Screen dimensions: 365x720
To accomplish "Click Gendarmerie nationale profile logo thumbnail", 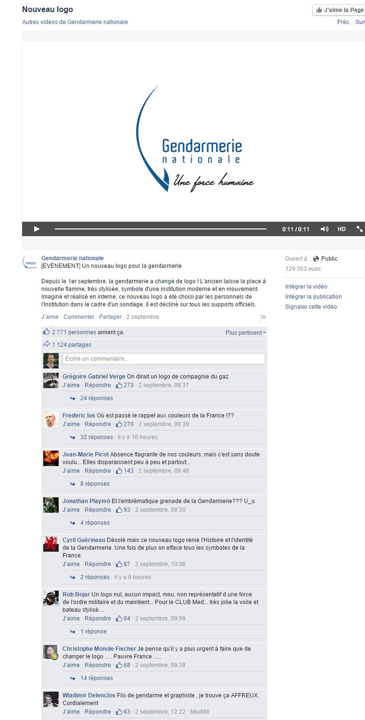I will 30,263.
